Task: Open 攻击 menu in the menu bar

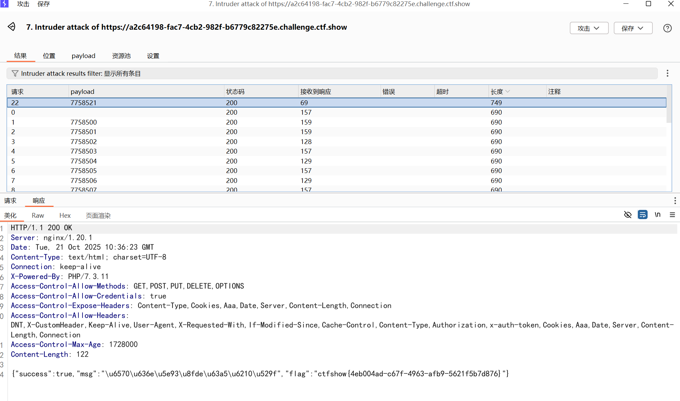Action: tap(23, 4)
